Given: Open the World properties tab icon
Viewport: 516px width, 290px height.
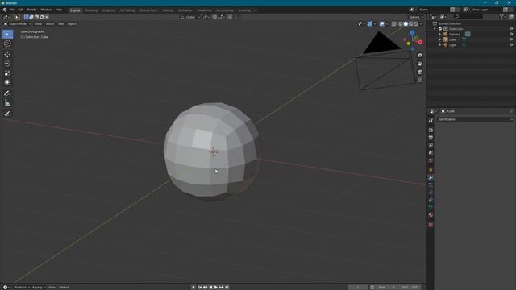Looking at the screenshot, I should [431, 160].
